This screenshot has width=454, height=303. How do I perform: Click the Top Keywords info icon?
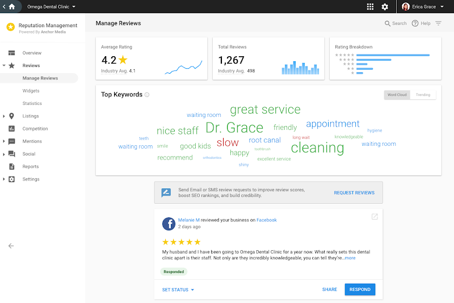(x=147, y=95)
